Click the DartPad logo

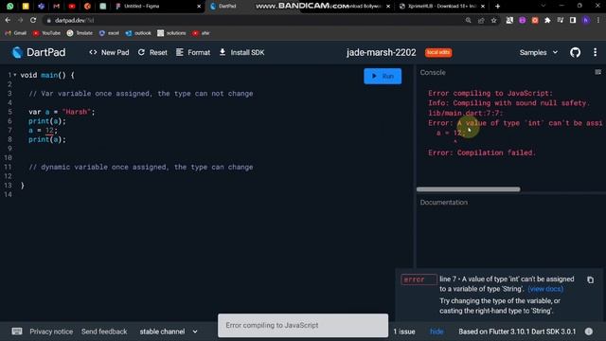tap(38, 52)
